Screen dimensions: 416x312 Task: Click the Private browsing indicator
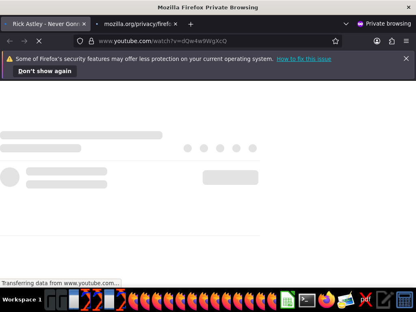[384, 24]
